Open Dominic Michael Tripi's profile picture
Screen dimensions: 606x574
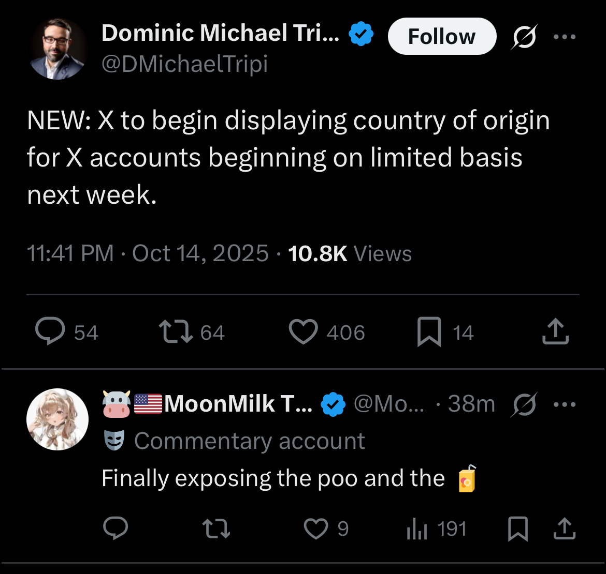(57, 50)
